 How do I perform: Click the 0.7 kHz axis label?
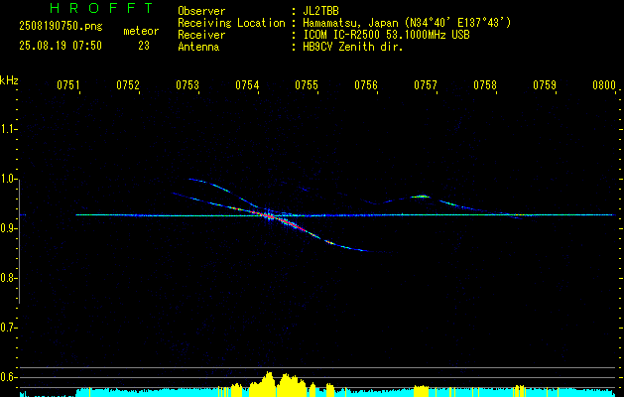pyautogui.click(x=8, y=328)
